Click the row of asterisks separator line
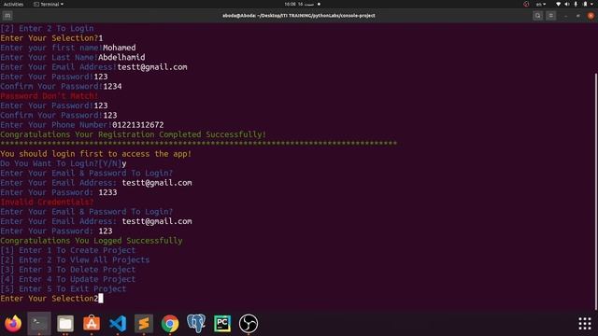 click(x=199, y=144)
